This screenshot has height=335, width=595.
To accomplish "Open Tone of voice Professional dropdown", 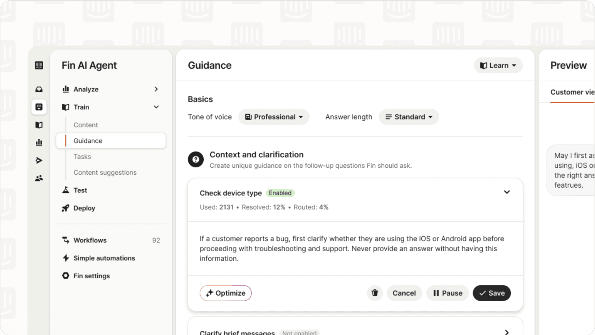I will pyautogui.click(x=274, y=117).
